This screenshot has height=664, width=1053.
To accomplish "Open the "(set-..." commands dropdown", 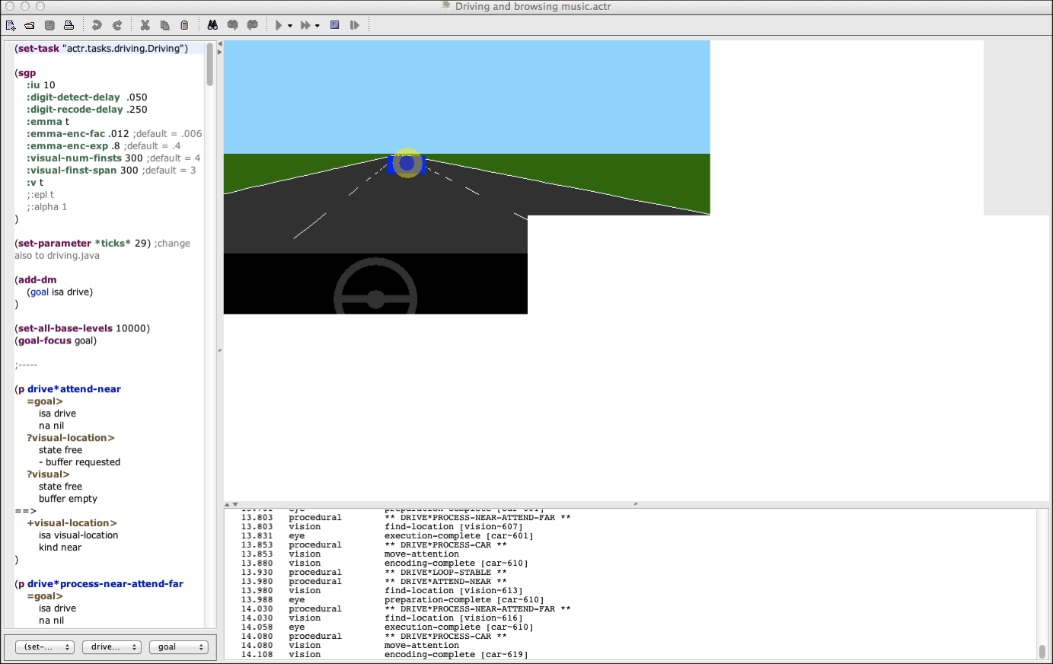I will click(x=45, y=646).
